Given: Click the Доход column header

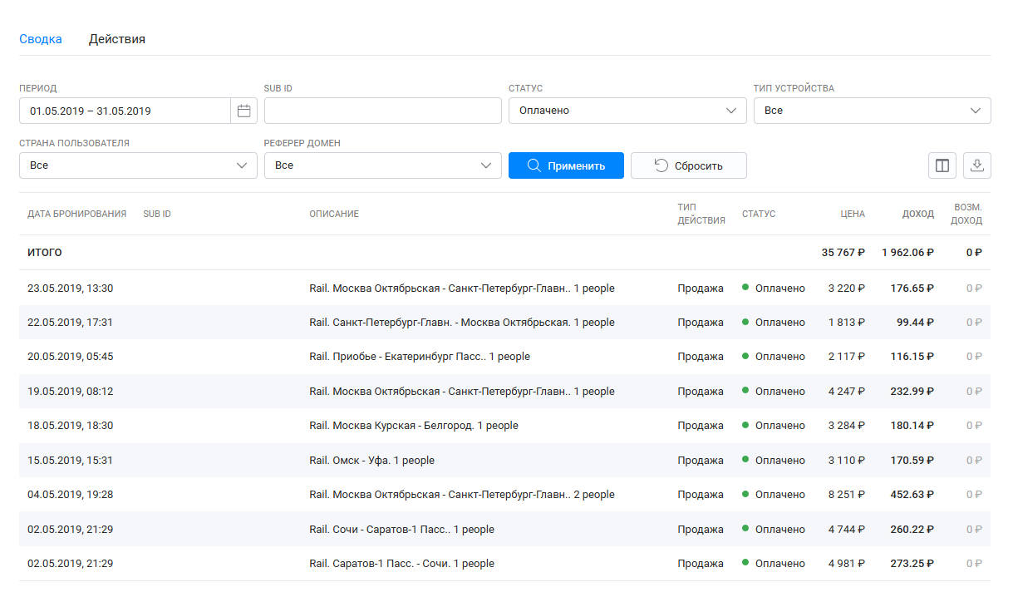Looking at the screenshot, I should tap(917, 214).
